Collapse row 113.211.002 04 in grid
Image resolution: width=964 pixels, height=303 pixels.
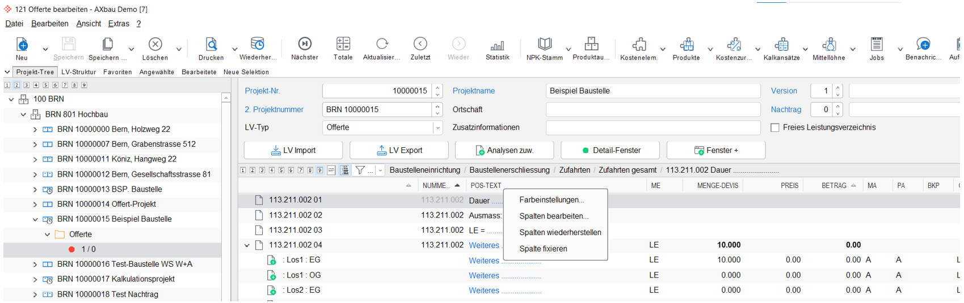coord(247,245)
